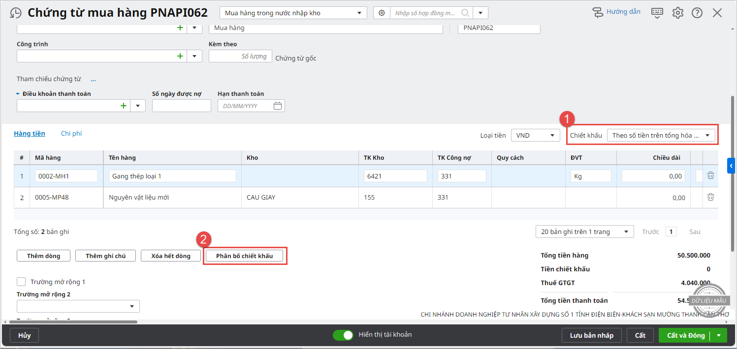Open the settings gear in header
Viewport: 737px width, 349px height.
pos(678,13)
